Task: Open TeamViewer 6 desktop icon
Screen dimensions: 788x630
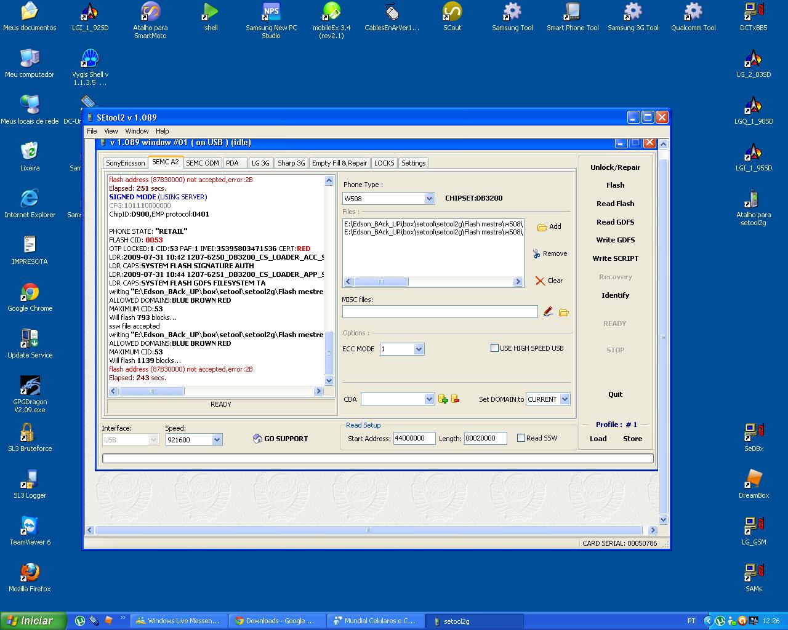Action: (x=30, y=531)
